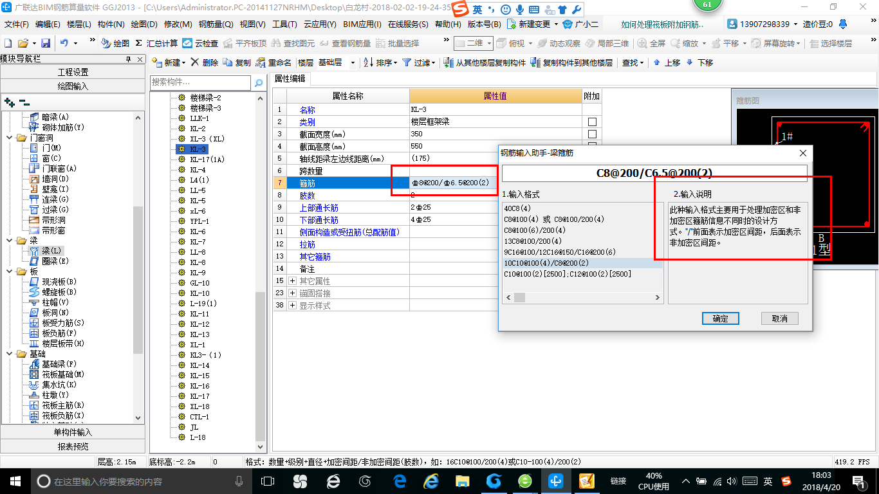Expand all nodes with the plus icon

[9, 102]
